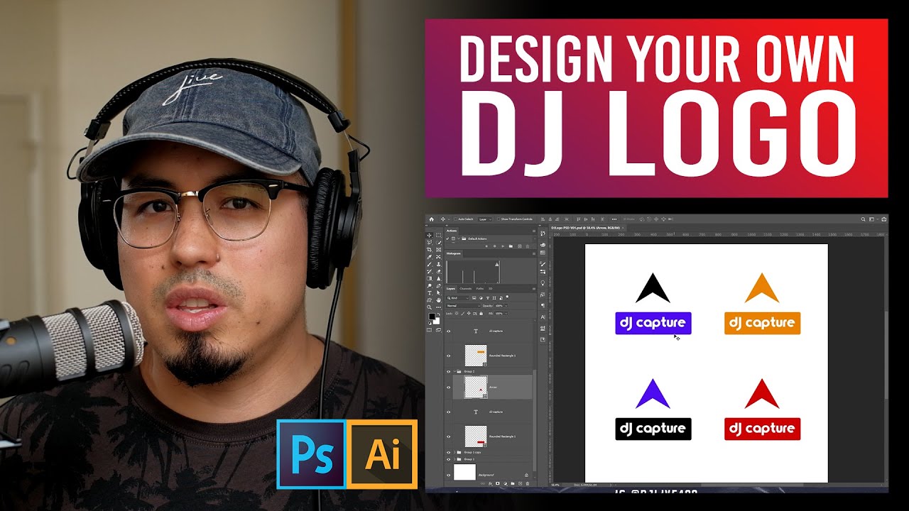Image resolution: width=909 pixels, height=511 pixels.
Task: Click the lock all padlock icon in Layers panel
Action: pos(481,314)
